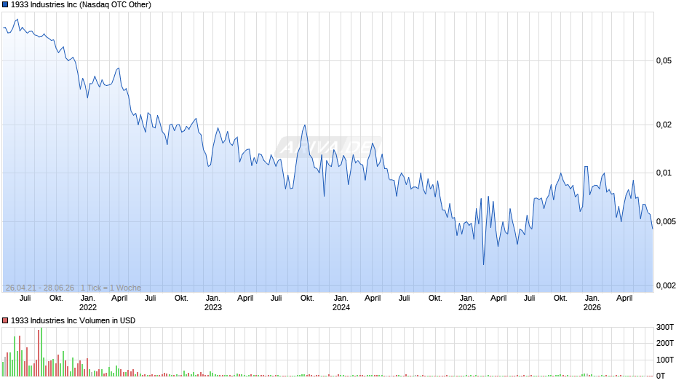Click the blue legend square for 1933 Industries

(5, 5)
